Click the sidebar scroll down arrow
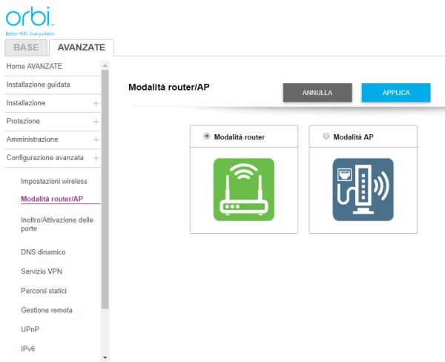This screenshot has width=445, height=362. click(105, 358)
